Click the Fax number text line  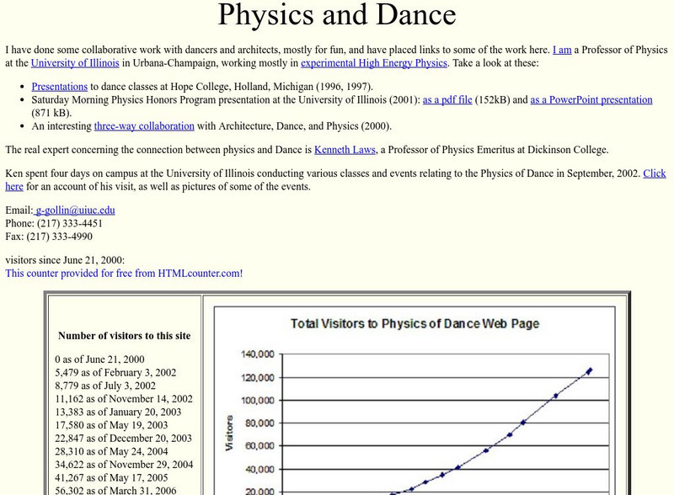[x=51, y=235]
